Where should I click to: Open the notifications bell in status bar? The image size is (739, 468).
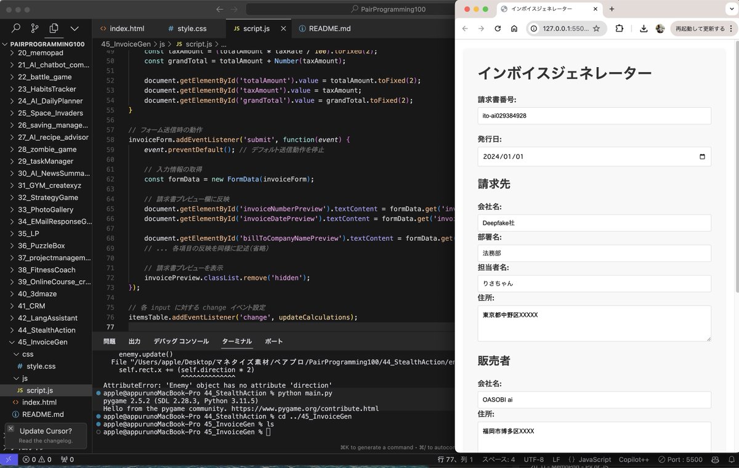click(730, 459)
